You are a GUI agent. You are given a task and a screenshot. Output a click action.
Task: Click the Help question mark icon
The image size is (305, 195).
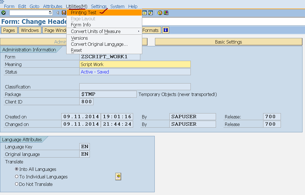[x=160, y=13]
